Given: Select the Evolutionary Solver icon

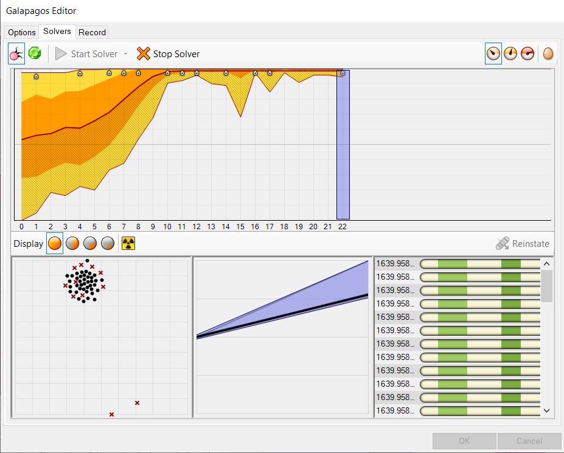Looking at the screenshot, I should 16,54.
